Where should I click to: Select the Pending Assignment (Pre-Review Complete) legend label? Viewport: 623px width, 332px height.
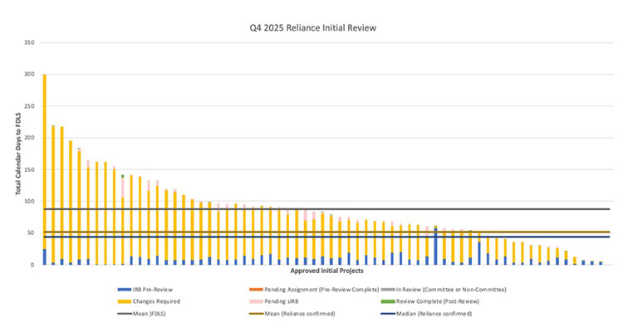point(321,288)
